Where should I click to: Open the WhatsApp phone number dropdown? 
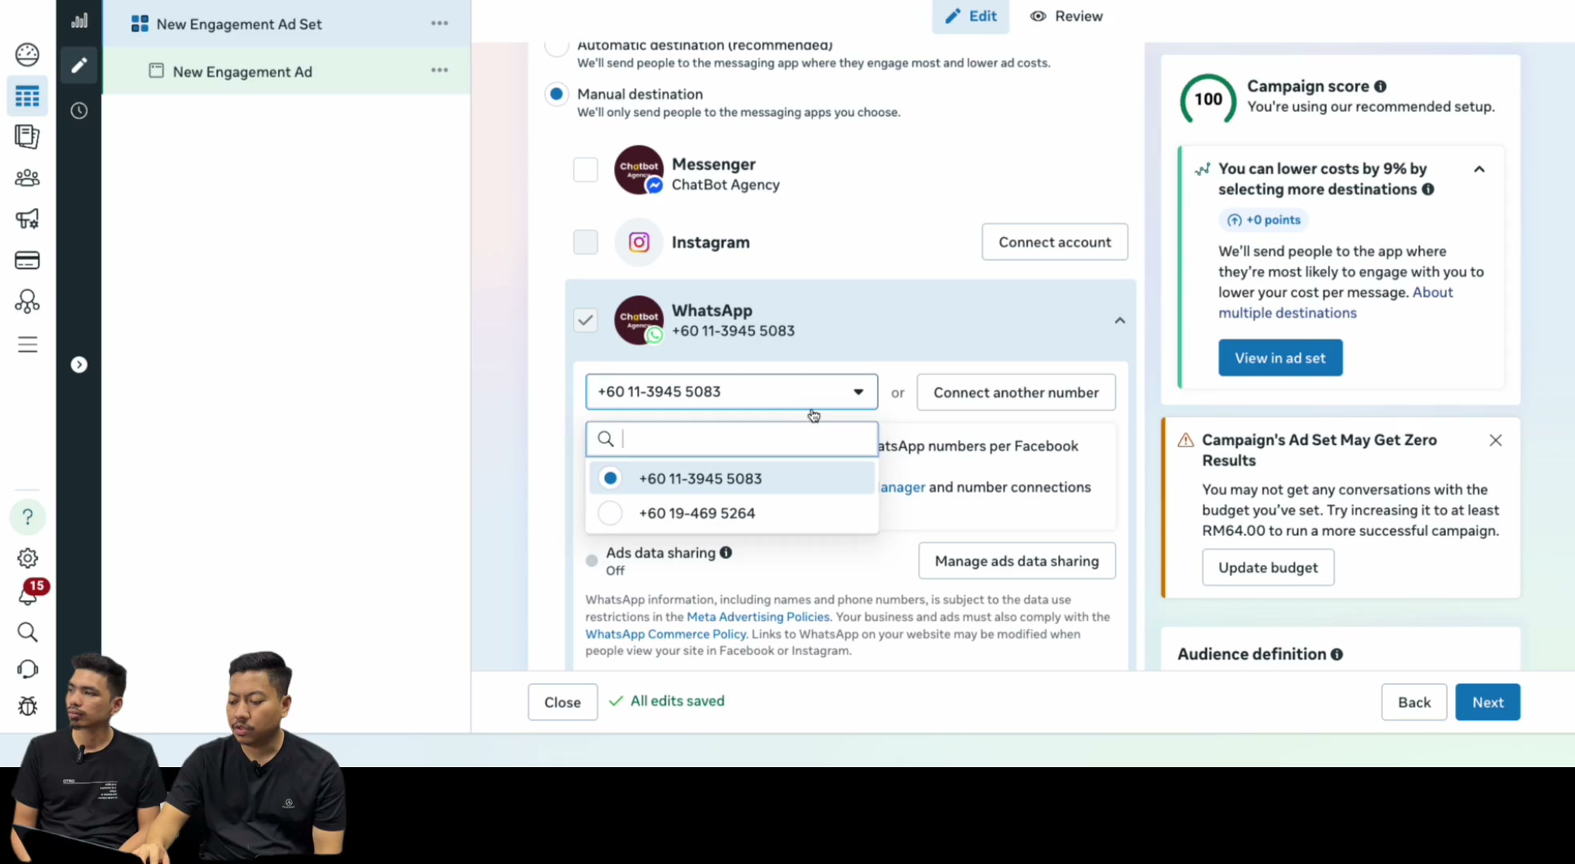(731, 392)
